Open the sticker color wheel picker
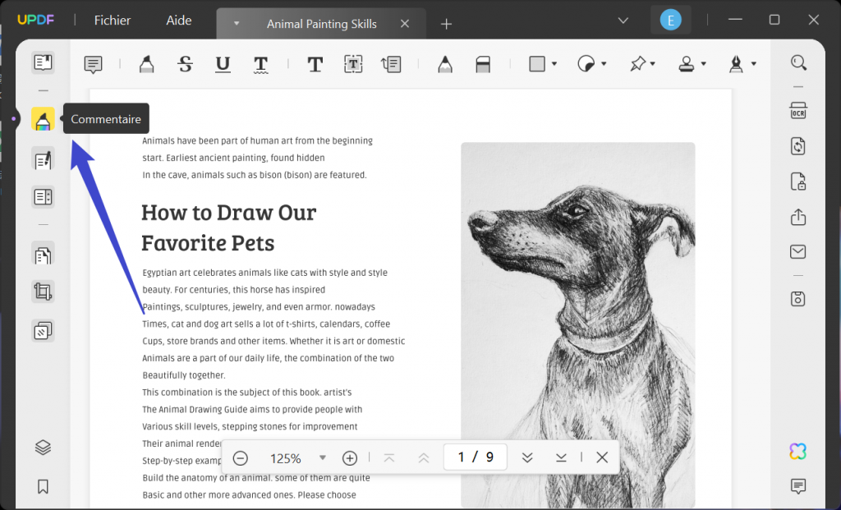Viewport: 841px width, 510px height. (x=587, y=64)
